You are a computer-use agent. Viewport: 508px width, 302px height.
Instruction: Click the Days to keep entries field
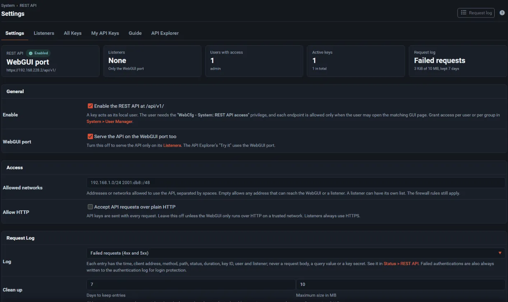click(191, 284)
